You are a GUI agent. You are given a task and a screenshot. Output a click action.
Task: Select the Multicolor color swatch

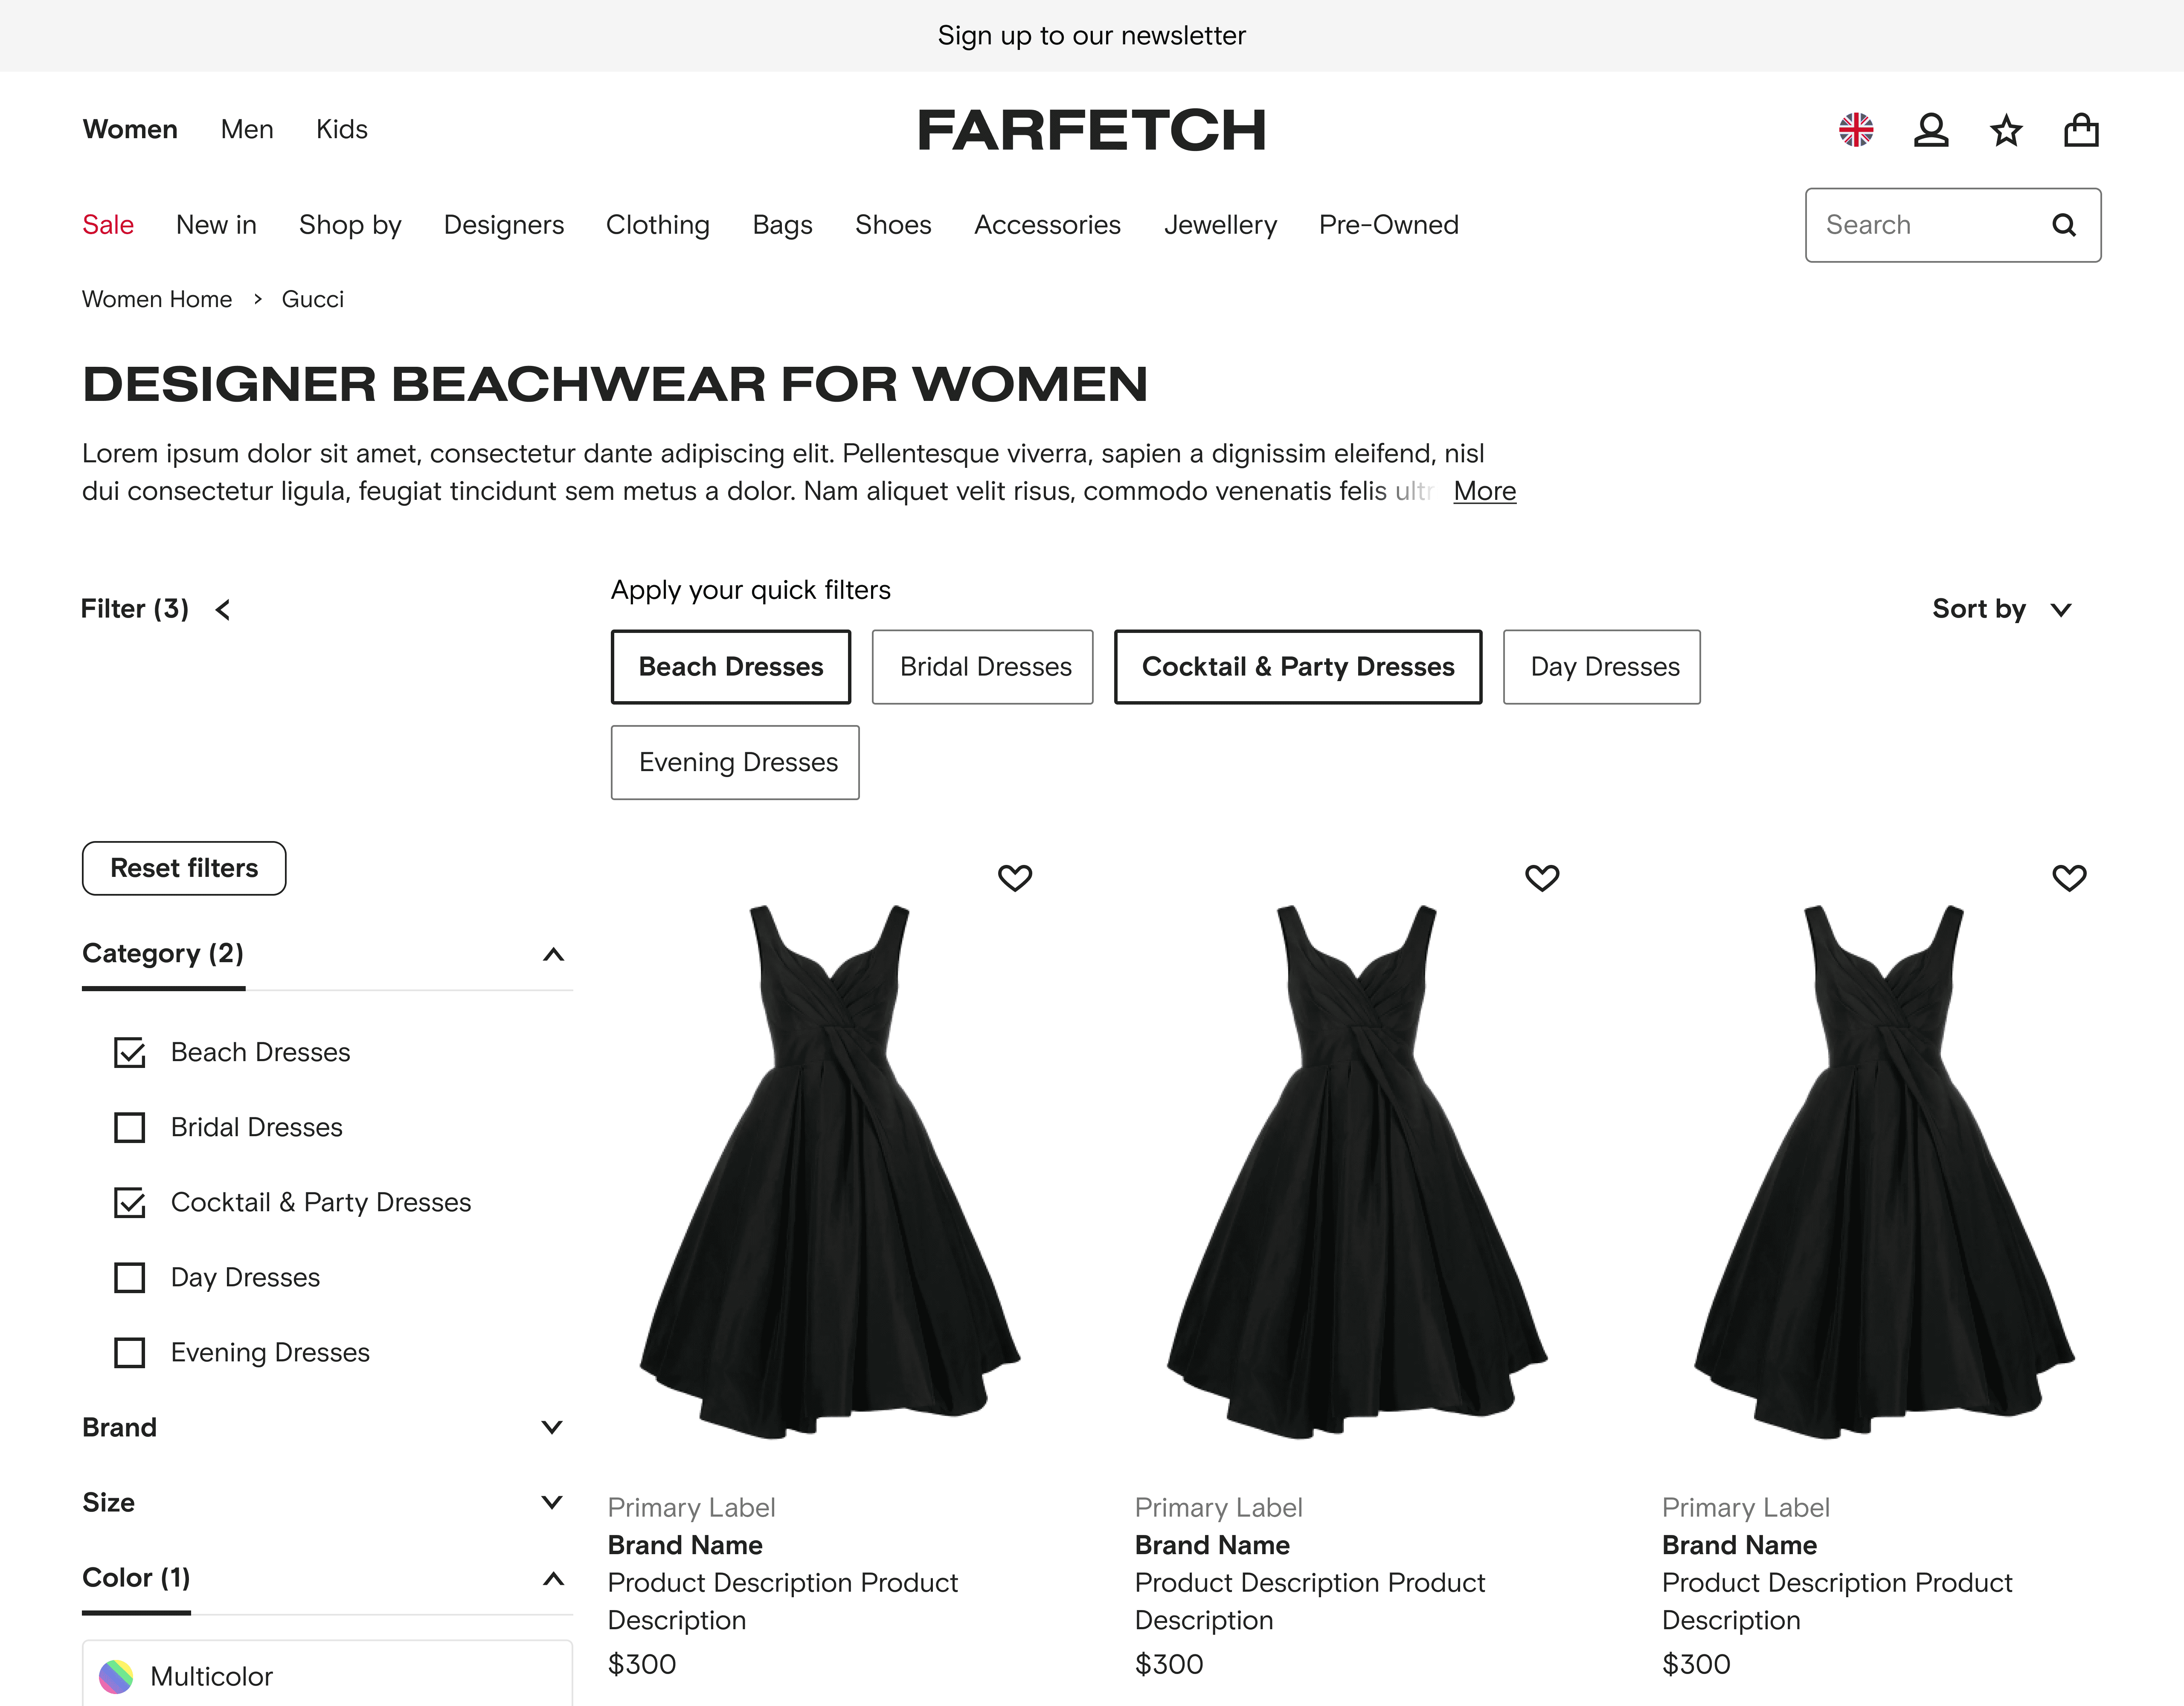[116, 1676]
